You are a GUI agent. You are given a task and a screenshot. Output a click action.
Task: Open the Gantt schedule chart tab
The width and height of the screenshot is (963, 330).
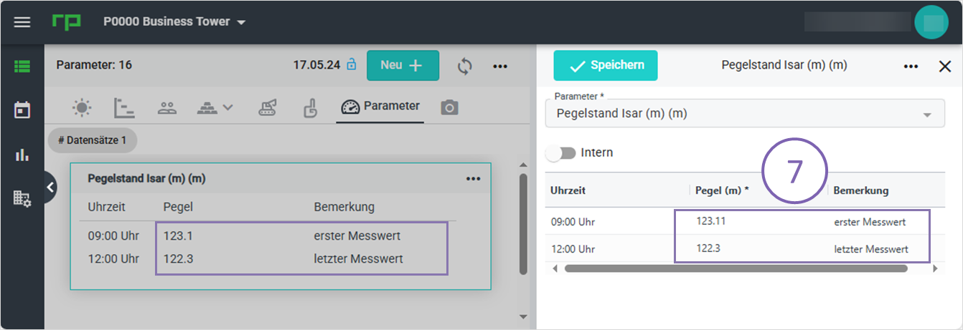click(124, 108)
